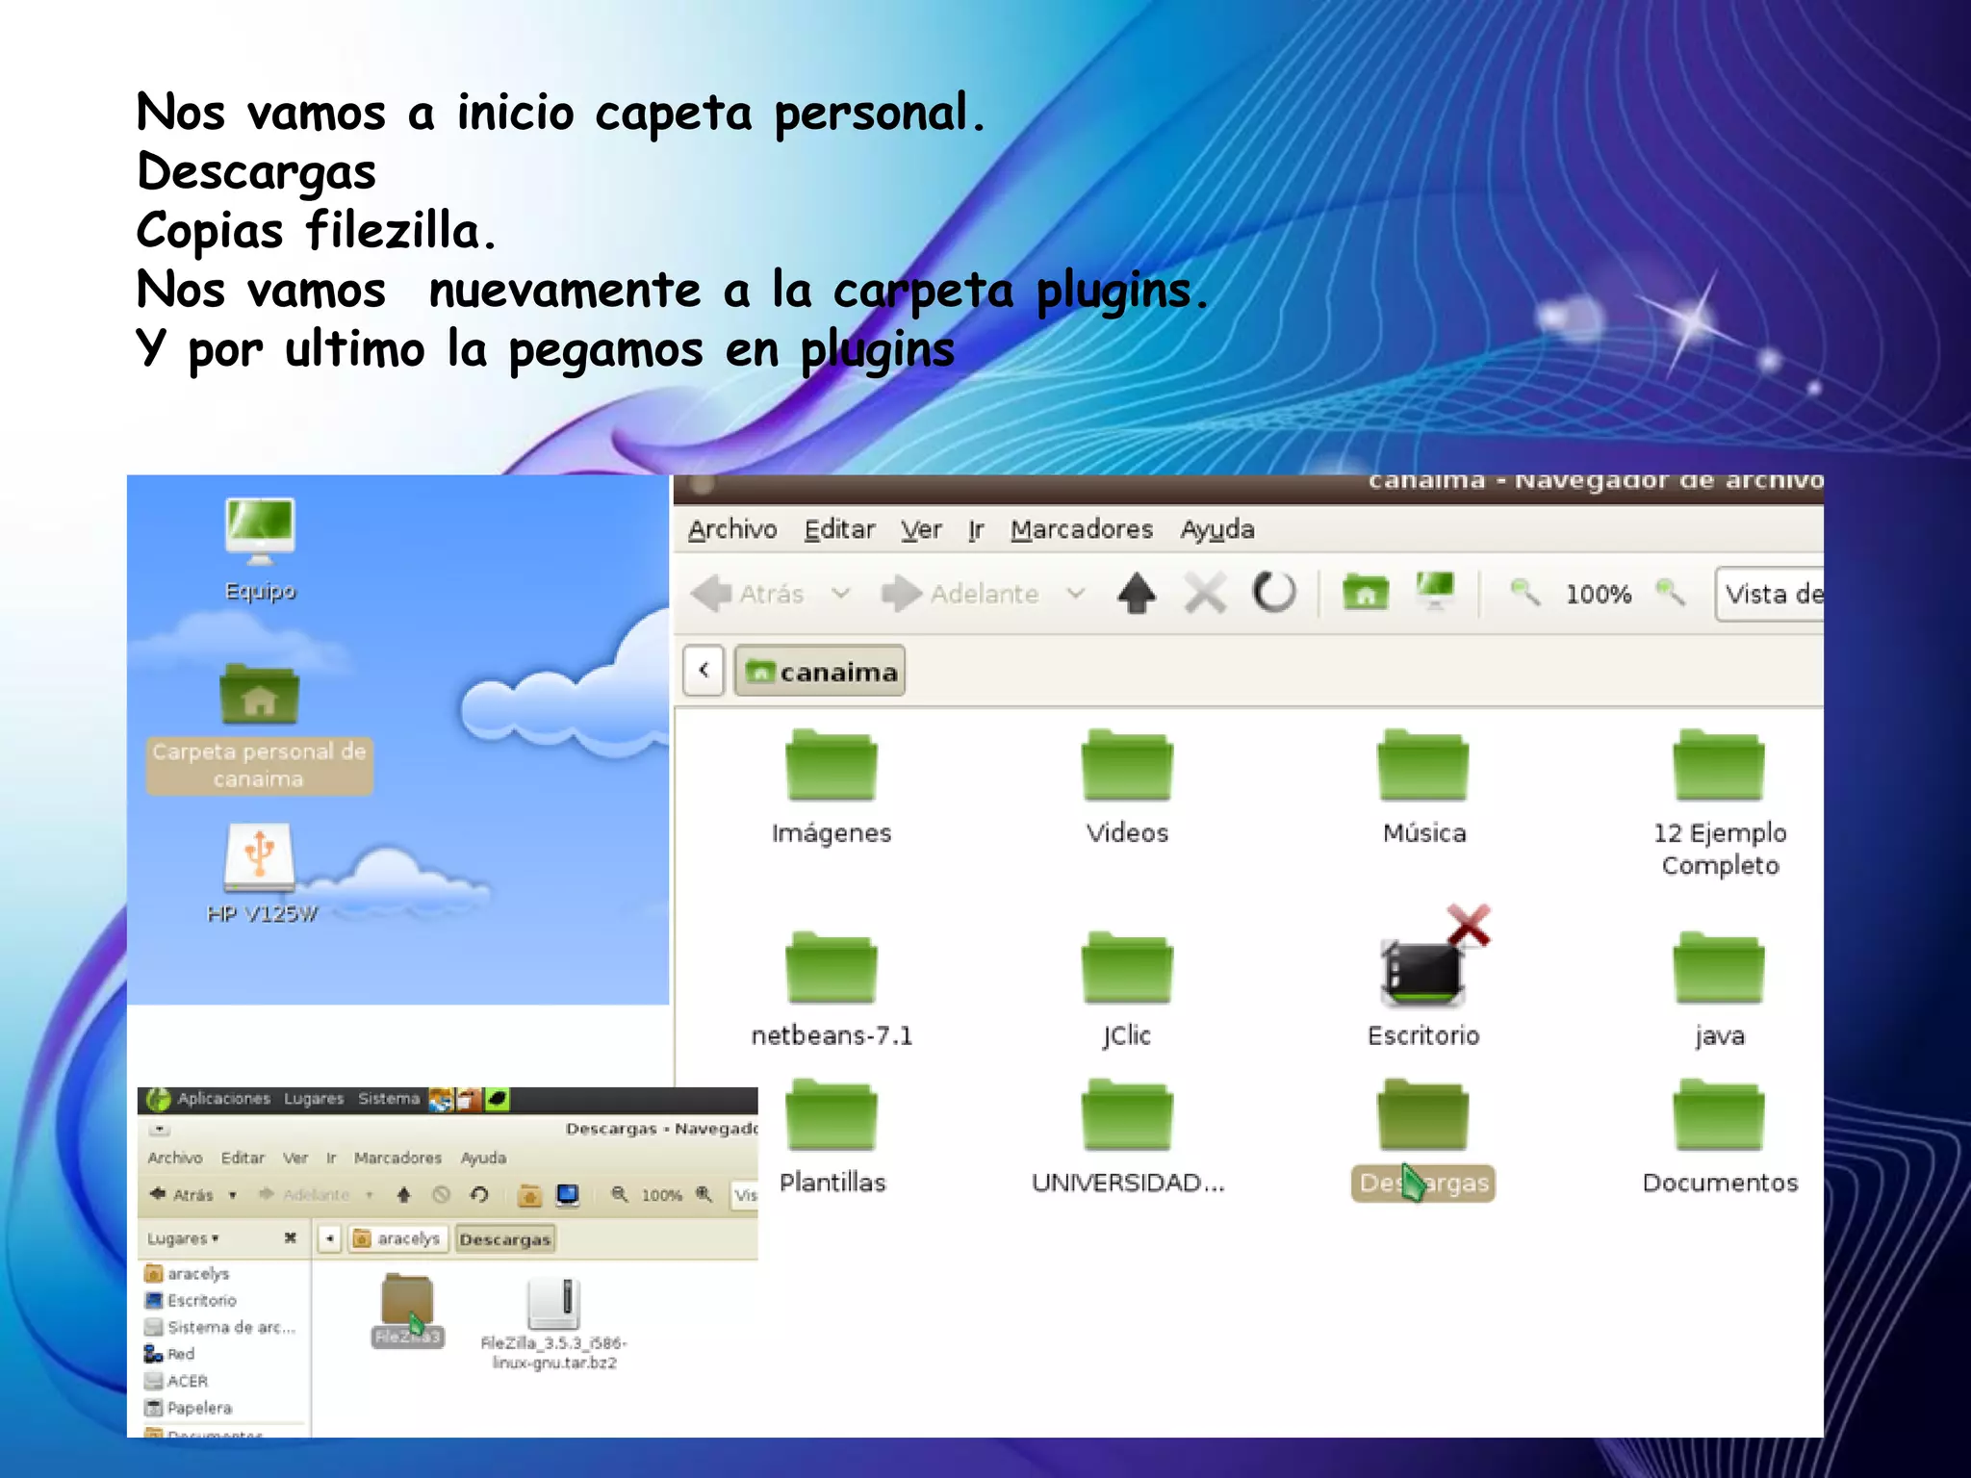Reload the canaima file browser window
Viewport: 1971px width, 1478px height.
pos(1274,593)
